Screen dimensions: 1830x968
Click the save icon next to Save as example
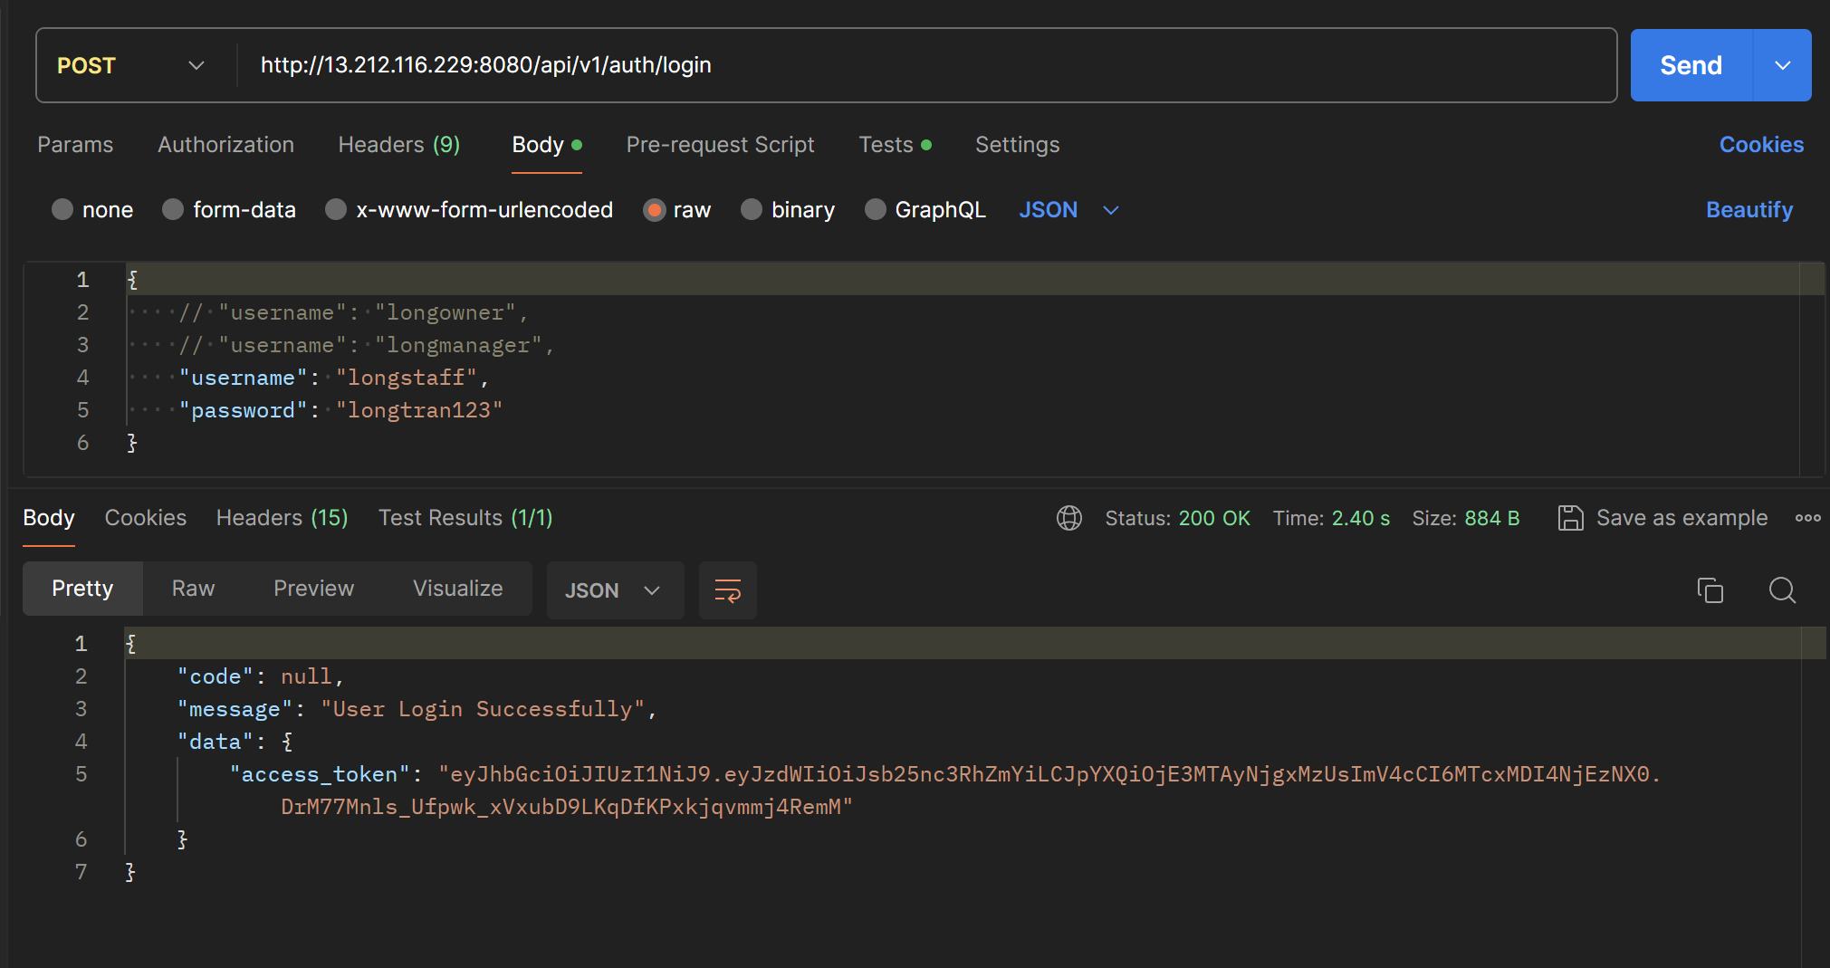click(x=1570, y=518)
